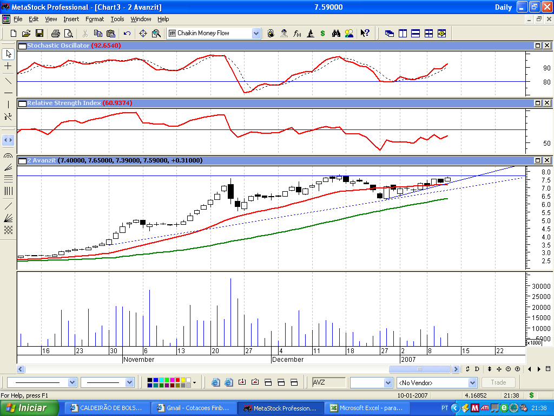The height and width of the screenshot is (416, 554).
Task: Expand the Chaikin Money Flow indicator dropdown
Action: point(256,34)
